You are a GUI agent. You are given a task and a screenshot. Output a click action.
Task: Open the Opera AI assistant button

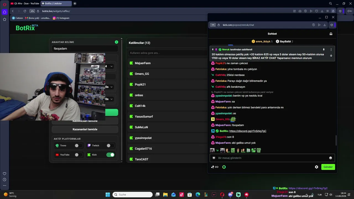[x=349, y=11]
